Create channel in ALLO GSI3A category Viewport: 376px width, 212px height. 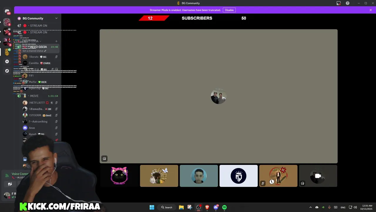[56, 41]
